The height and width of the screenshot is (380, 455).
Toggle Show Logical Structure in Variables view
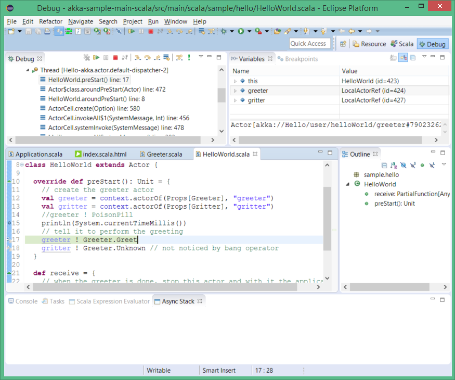tap(403, 58)
